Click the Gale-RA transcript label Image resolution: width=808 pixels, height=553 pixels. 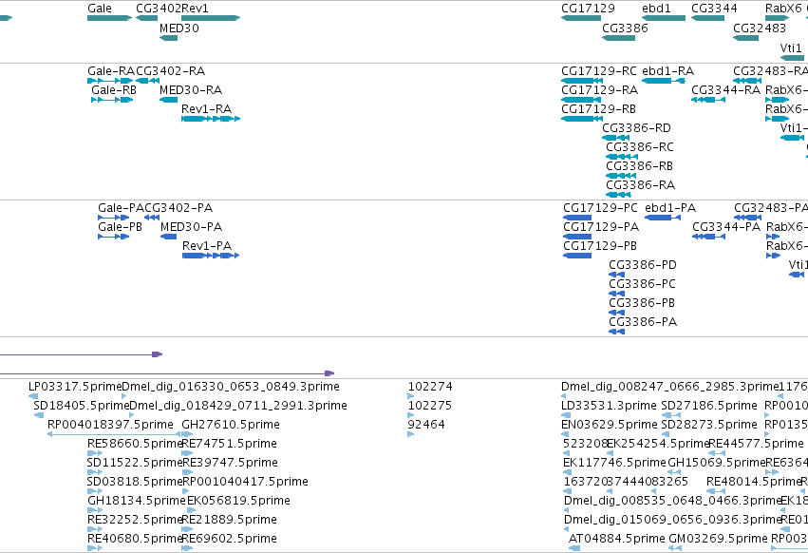111,70
